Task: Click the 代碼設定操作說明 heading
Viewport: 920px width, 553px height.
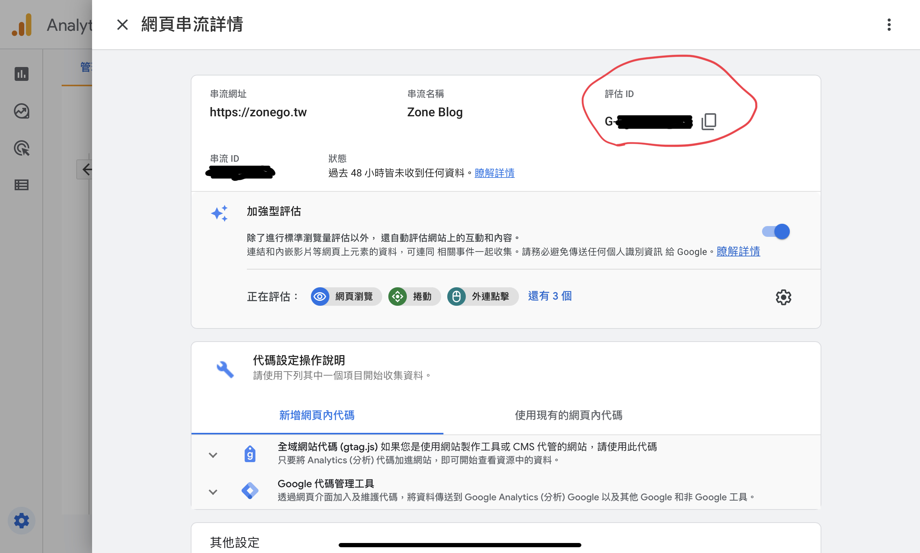Action: pyautogui.click(x=299, y=360)
